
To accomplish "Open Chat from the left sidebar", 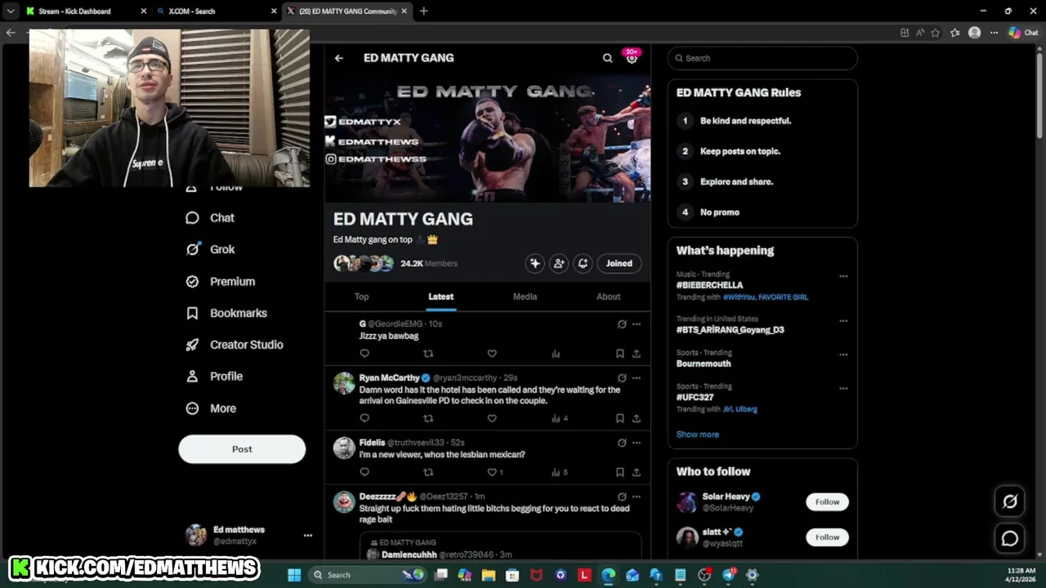I will coord(210,218).
